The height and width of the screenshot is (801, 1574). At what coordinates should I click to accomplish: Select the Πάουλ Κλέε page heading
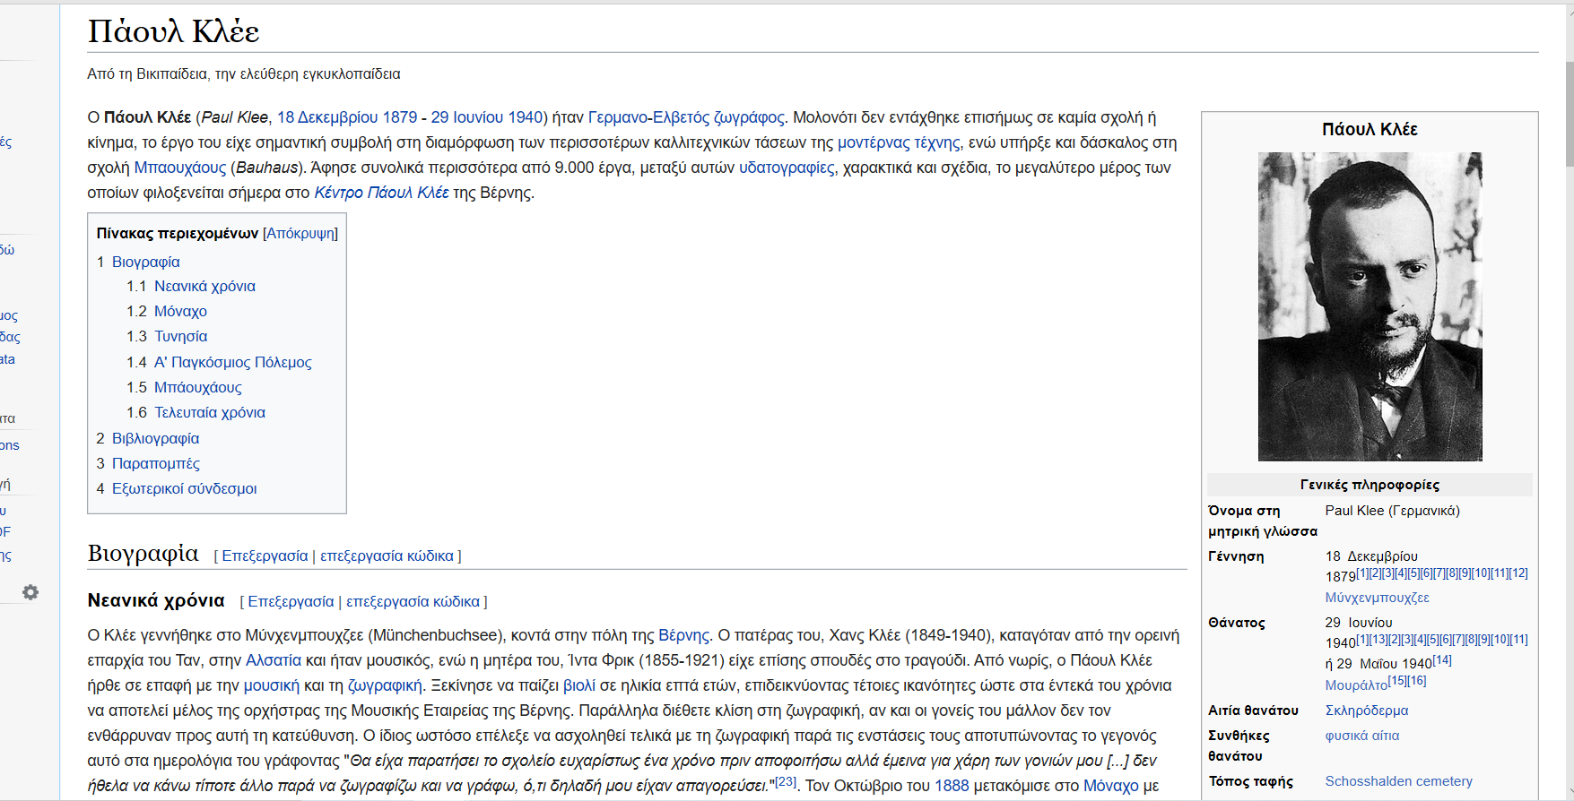[x=173, y=31]
